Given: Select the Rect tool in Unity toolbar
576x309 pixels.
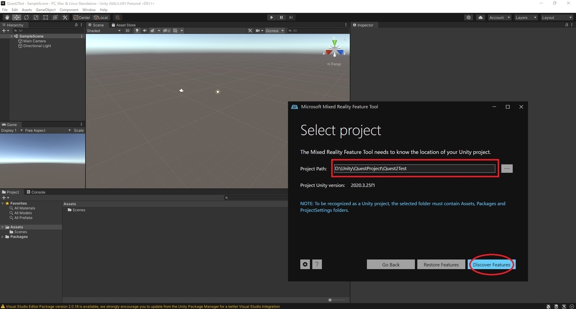Looking at the screenshot, I should pos(45,17).
